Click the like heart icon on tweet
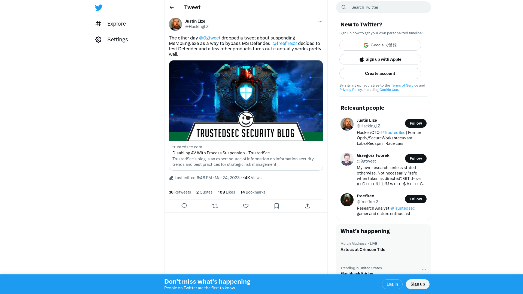This screenshot has width=523, height=294. pos(246,206)
